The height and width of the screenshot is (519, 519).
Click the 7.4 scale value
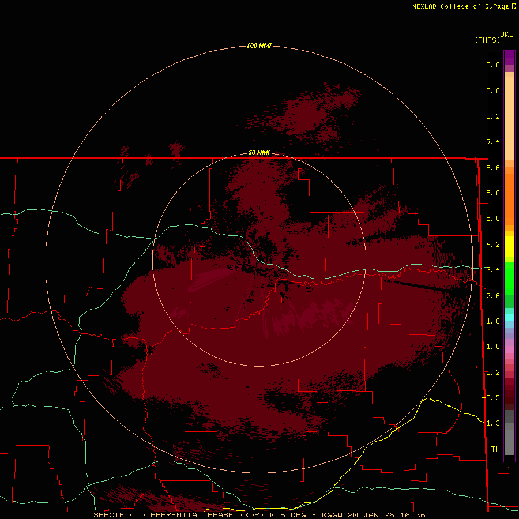[x=493, y=142]
